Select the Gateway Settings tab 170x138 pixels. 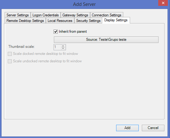point(75,15)
